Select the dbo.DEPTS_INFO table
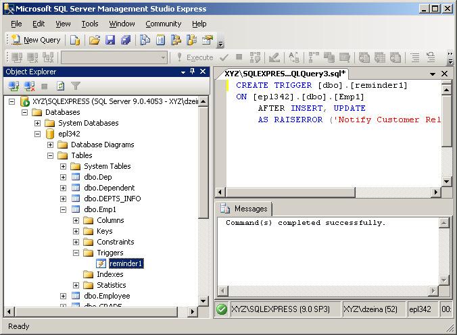457x335 pixels. coord(112,199)
